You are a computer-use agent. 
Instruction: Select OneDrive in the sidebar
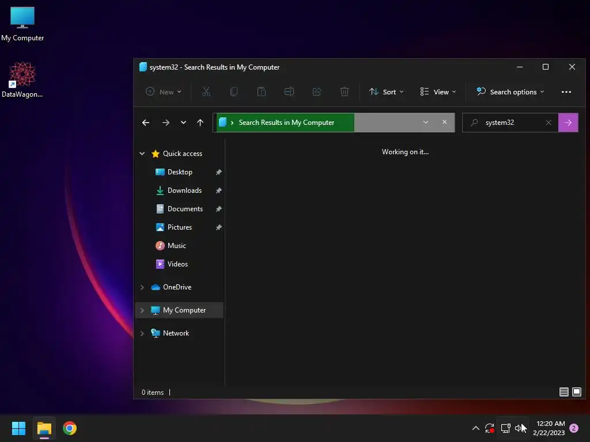tap(177, 287)
